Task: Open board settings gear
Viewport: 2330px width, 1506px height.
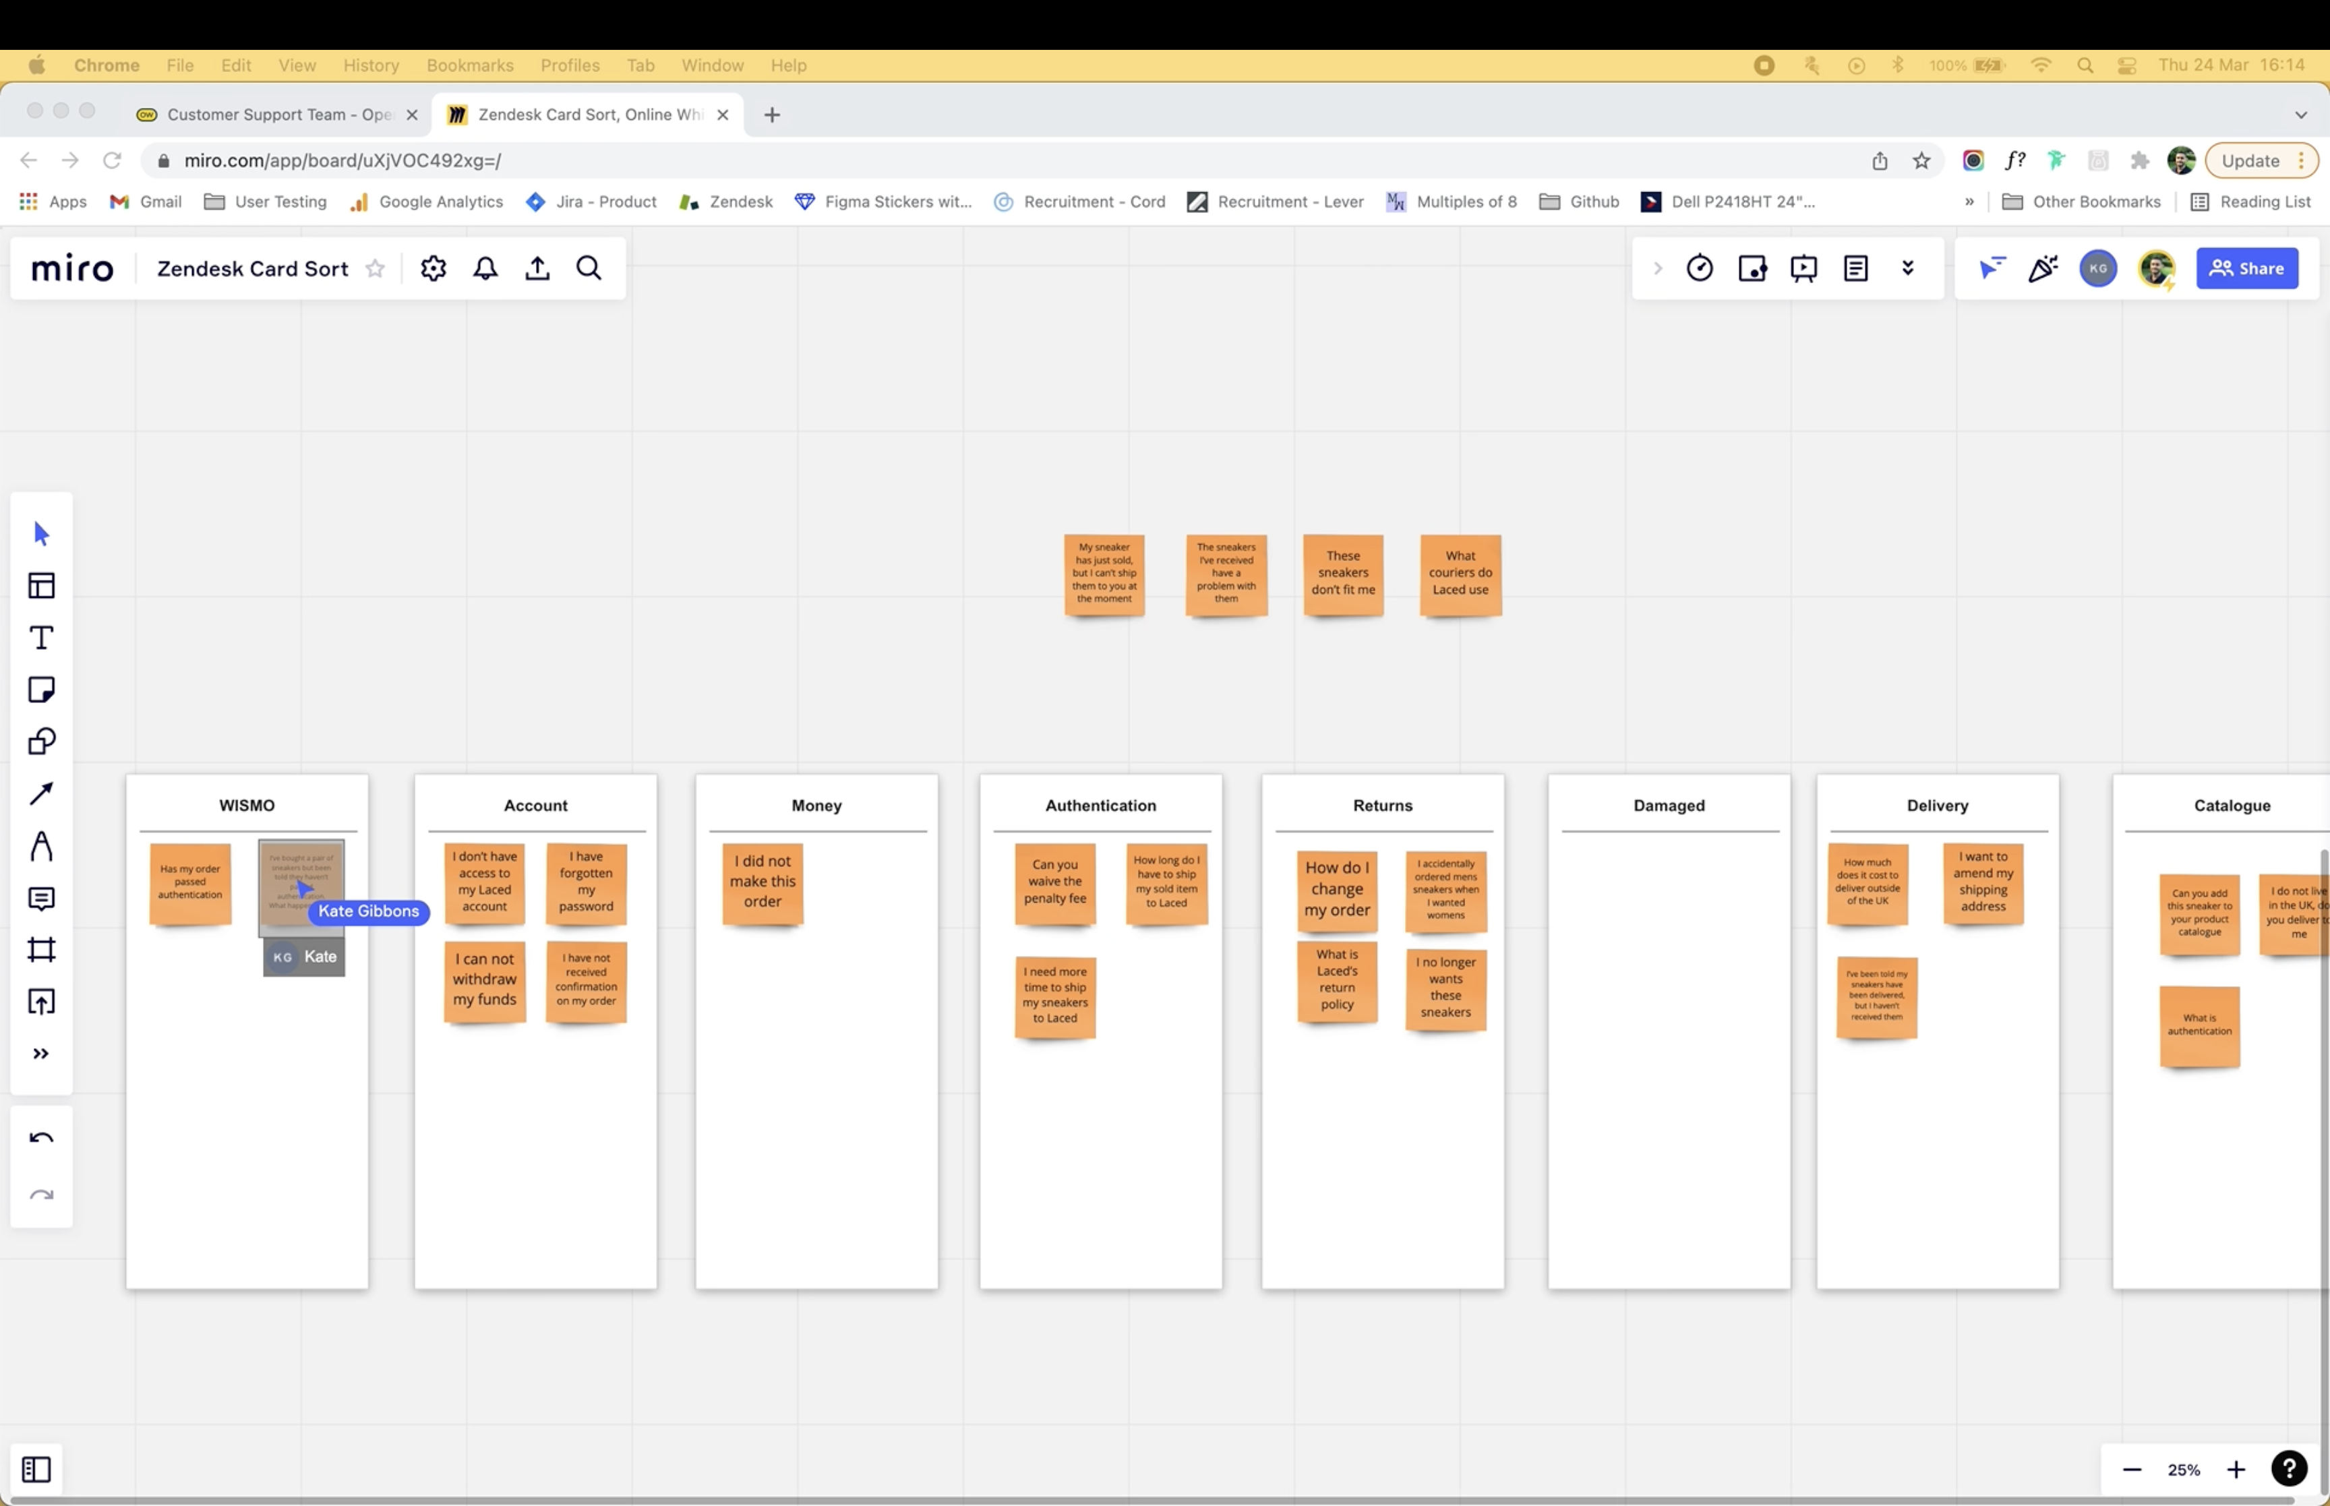Action: (x=433, y=268)
